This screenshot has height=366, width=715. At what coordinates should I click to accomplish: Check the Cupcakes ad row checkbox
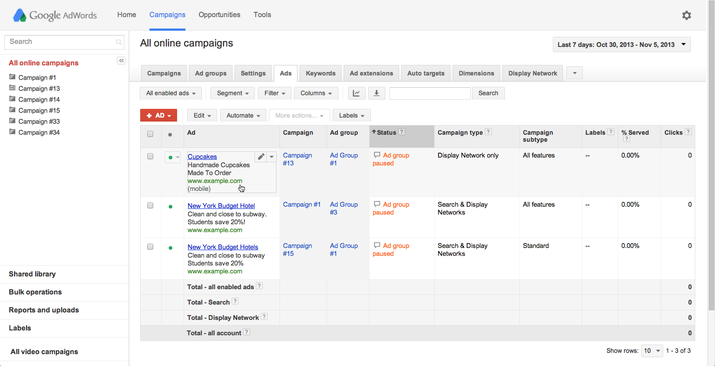150,156
